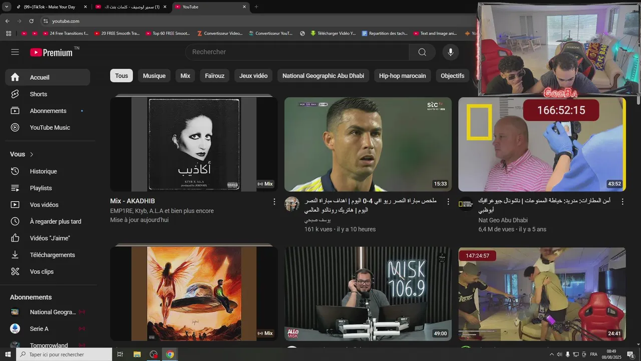Start voice search with the microphone icon
641x361 pixels.
tap(451, 52)
